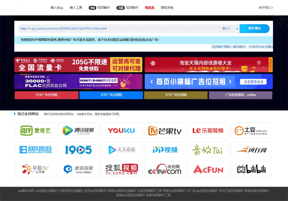Click the vip解析官网 footer link
288x201 pixels.
point(26,191)
